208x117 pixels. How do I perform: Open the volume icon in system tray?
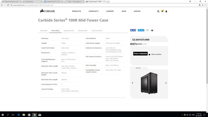point(190,115)
